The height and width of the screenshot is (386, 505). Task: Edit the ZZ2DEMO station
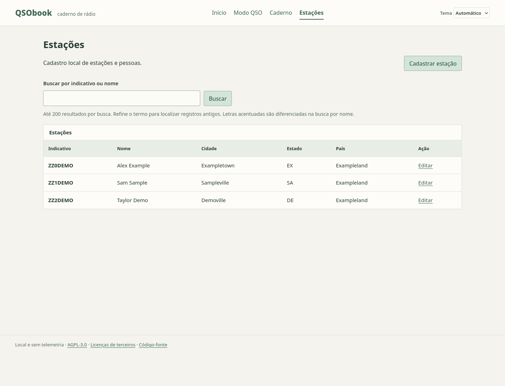coord(425,200)
